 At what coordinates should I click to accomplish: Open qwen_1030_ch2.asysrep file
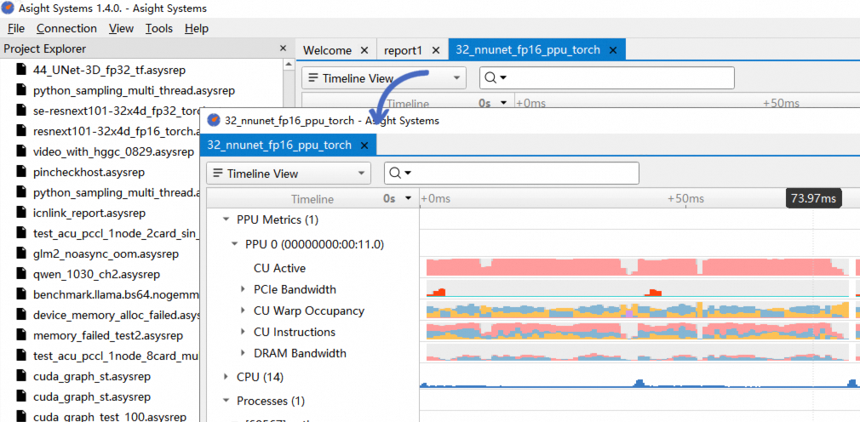click(x=96, y=274)
